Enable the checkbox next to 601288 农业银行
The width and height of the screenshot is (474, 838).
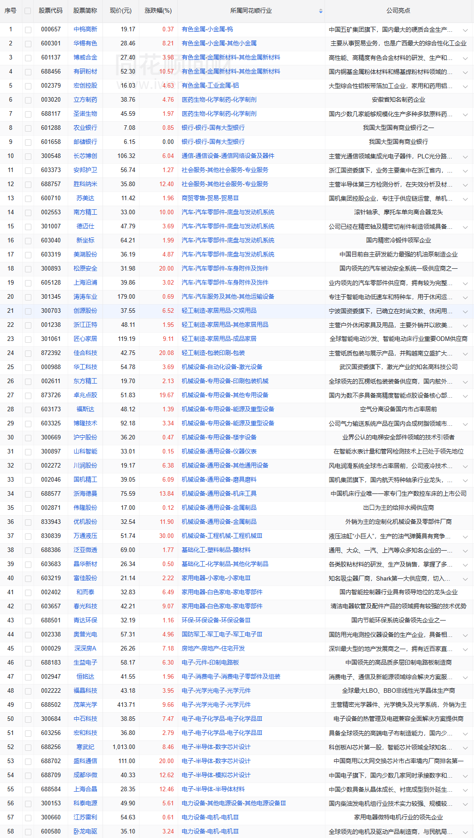(28, 128)
